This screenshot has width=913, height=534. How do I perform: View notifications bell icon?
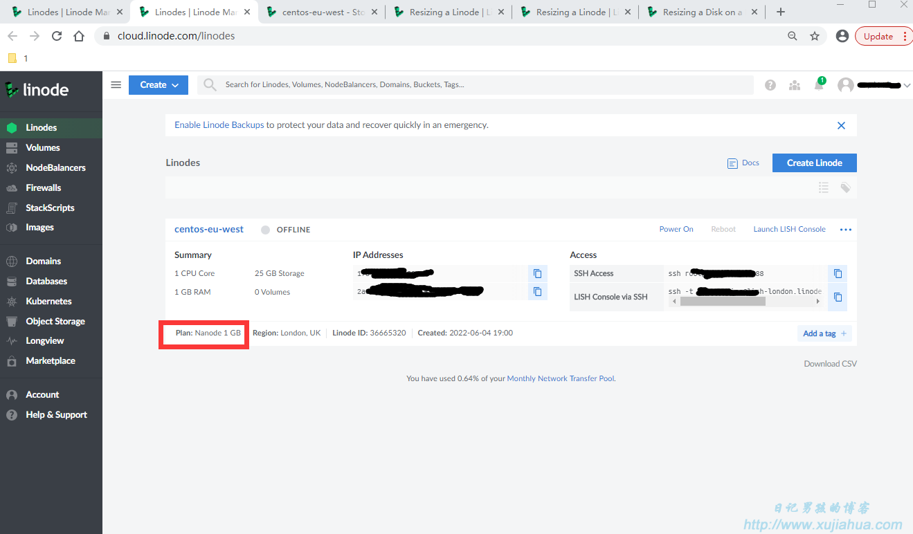[819, 85]
